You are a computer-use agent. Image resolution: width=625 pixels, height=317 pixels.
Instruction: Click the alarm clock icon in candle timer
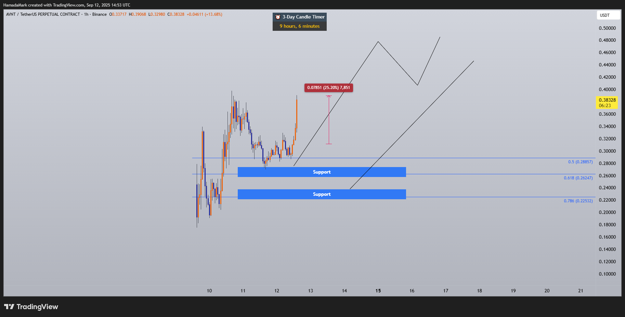(278, 17)
